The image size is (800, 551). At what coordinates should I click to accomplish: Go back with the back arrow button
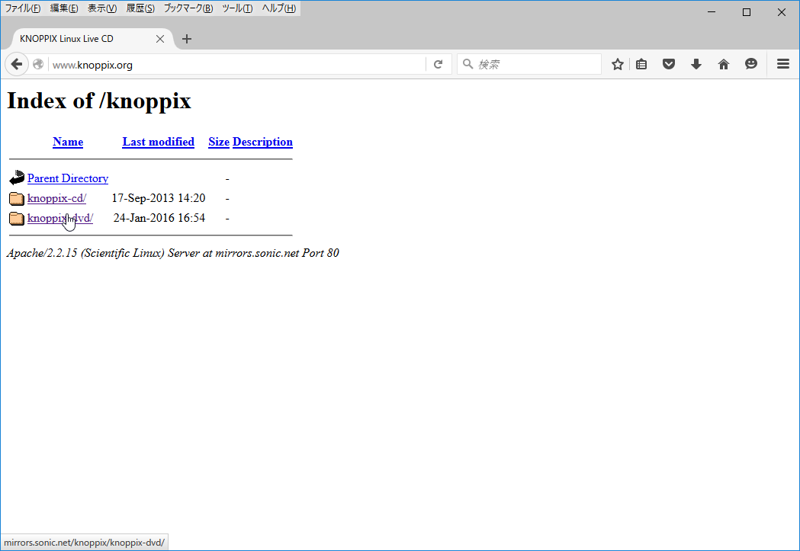(x=17, y=64)
